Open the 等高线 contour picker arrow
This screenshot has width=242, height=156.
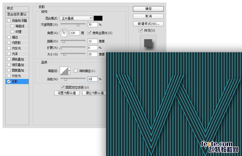(x=69, y=71)
